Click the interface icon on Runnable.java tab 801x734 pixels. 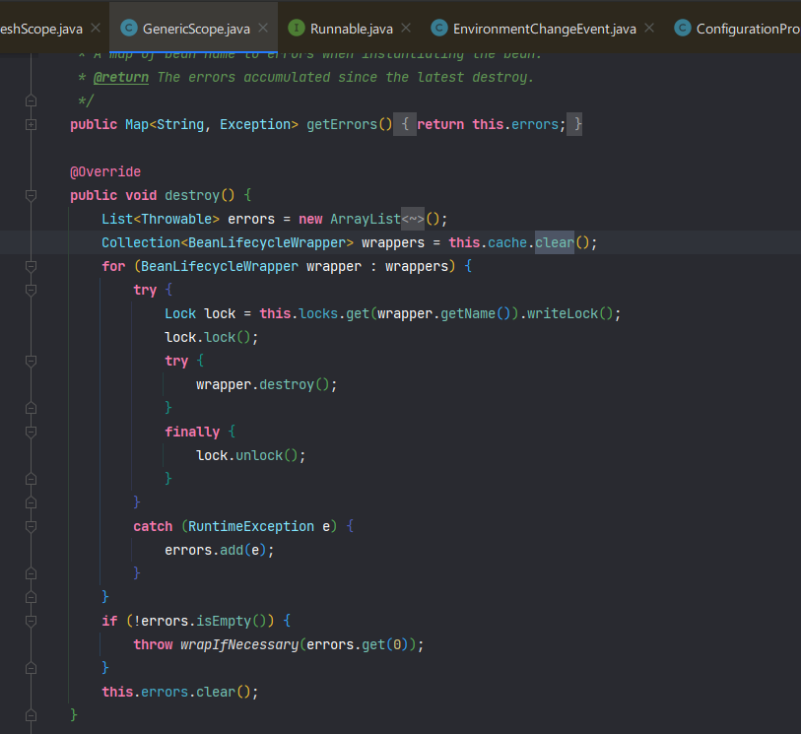pyautogui.click(x=297, y=29)
